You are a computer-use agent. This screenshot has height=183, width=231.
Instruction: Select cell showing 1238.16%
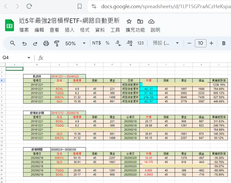click(219, 85)
